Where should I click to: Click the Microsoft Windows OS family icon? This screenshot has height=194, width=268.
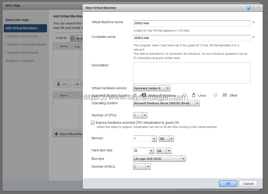point(144,95)
